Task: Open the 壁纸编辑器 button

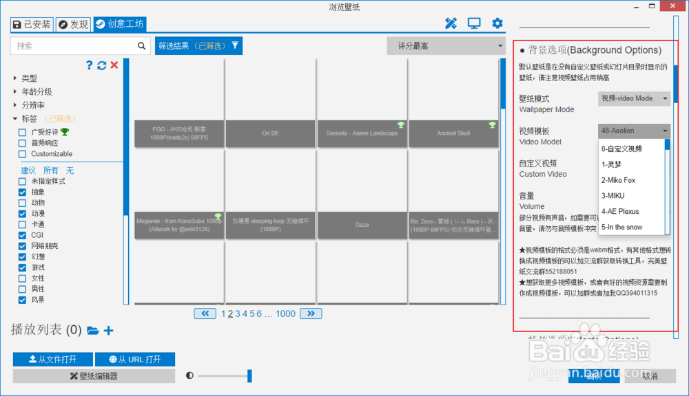Action: pos(94,375)
